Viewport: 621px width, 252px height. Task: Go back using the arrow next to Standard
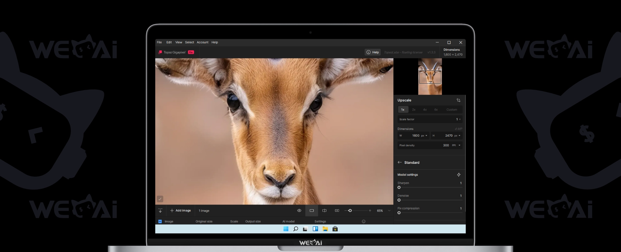tap(399, 163)
